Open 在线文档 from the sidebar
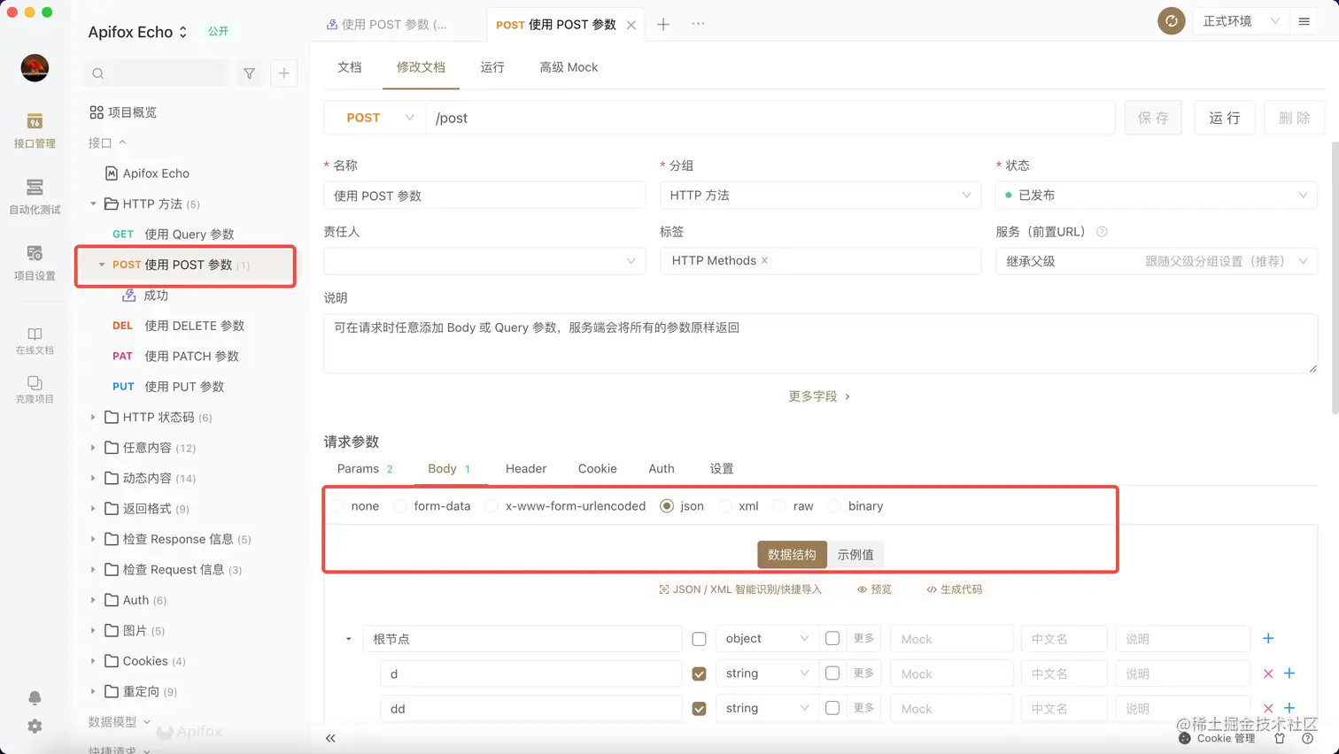The image size is (1339, 754). click(x=34, y=340)
